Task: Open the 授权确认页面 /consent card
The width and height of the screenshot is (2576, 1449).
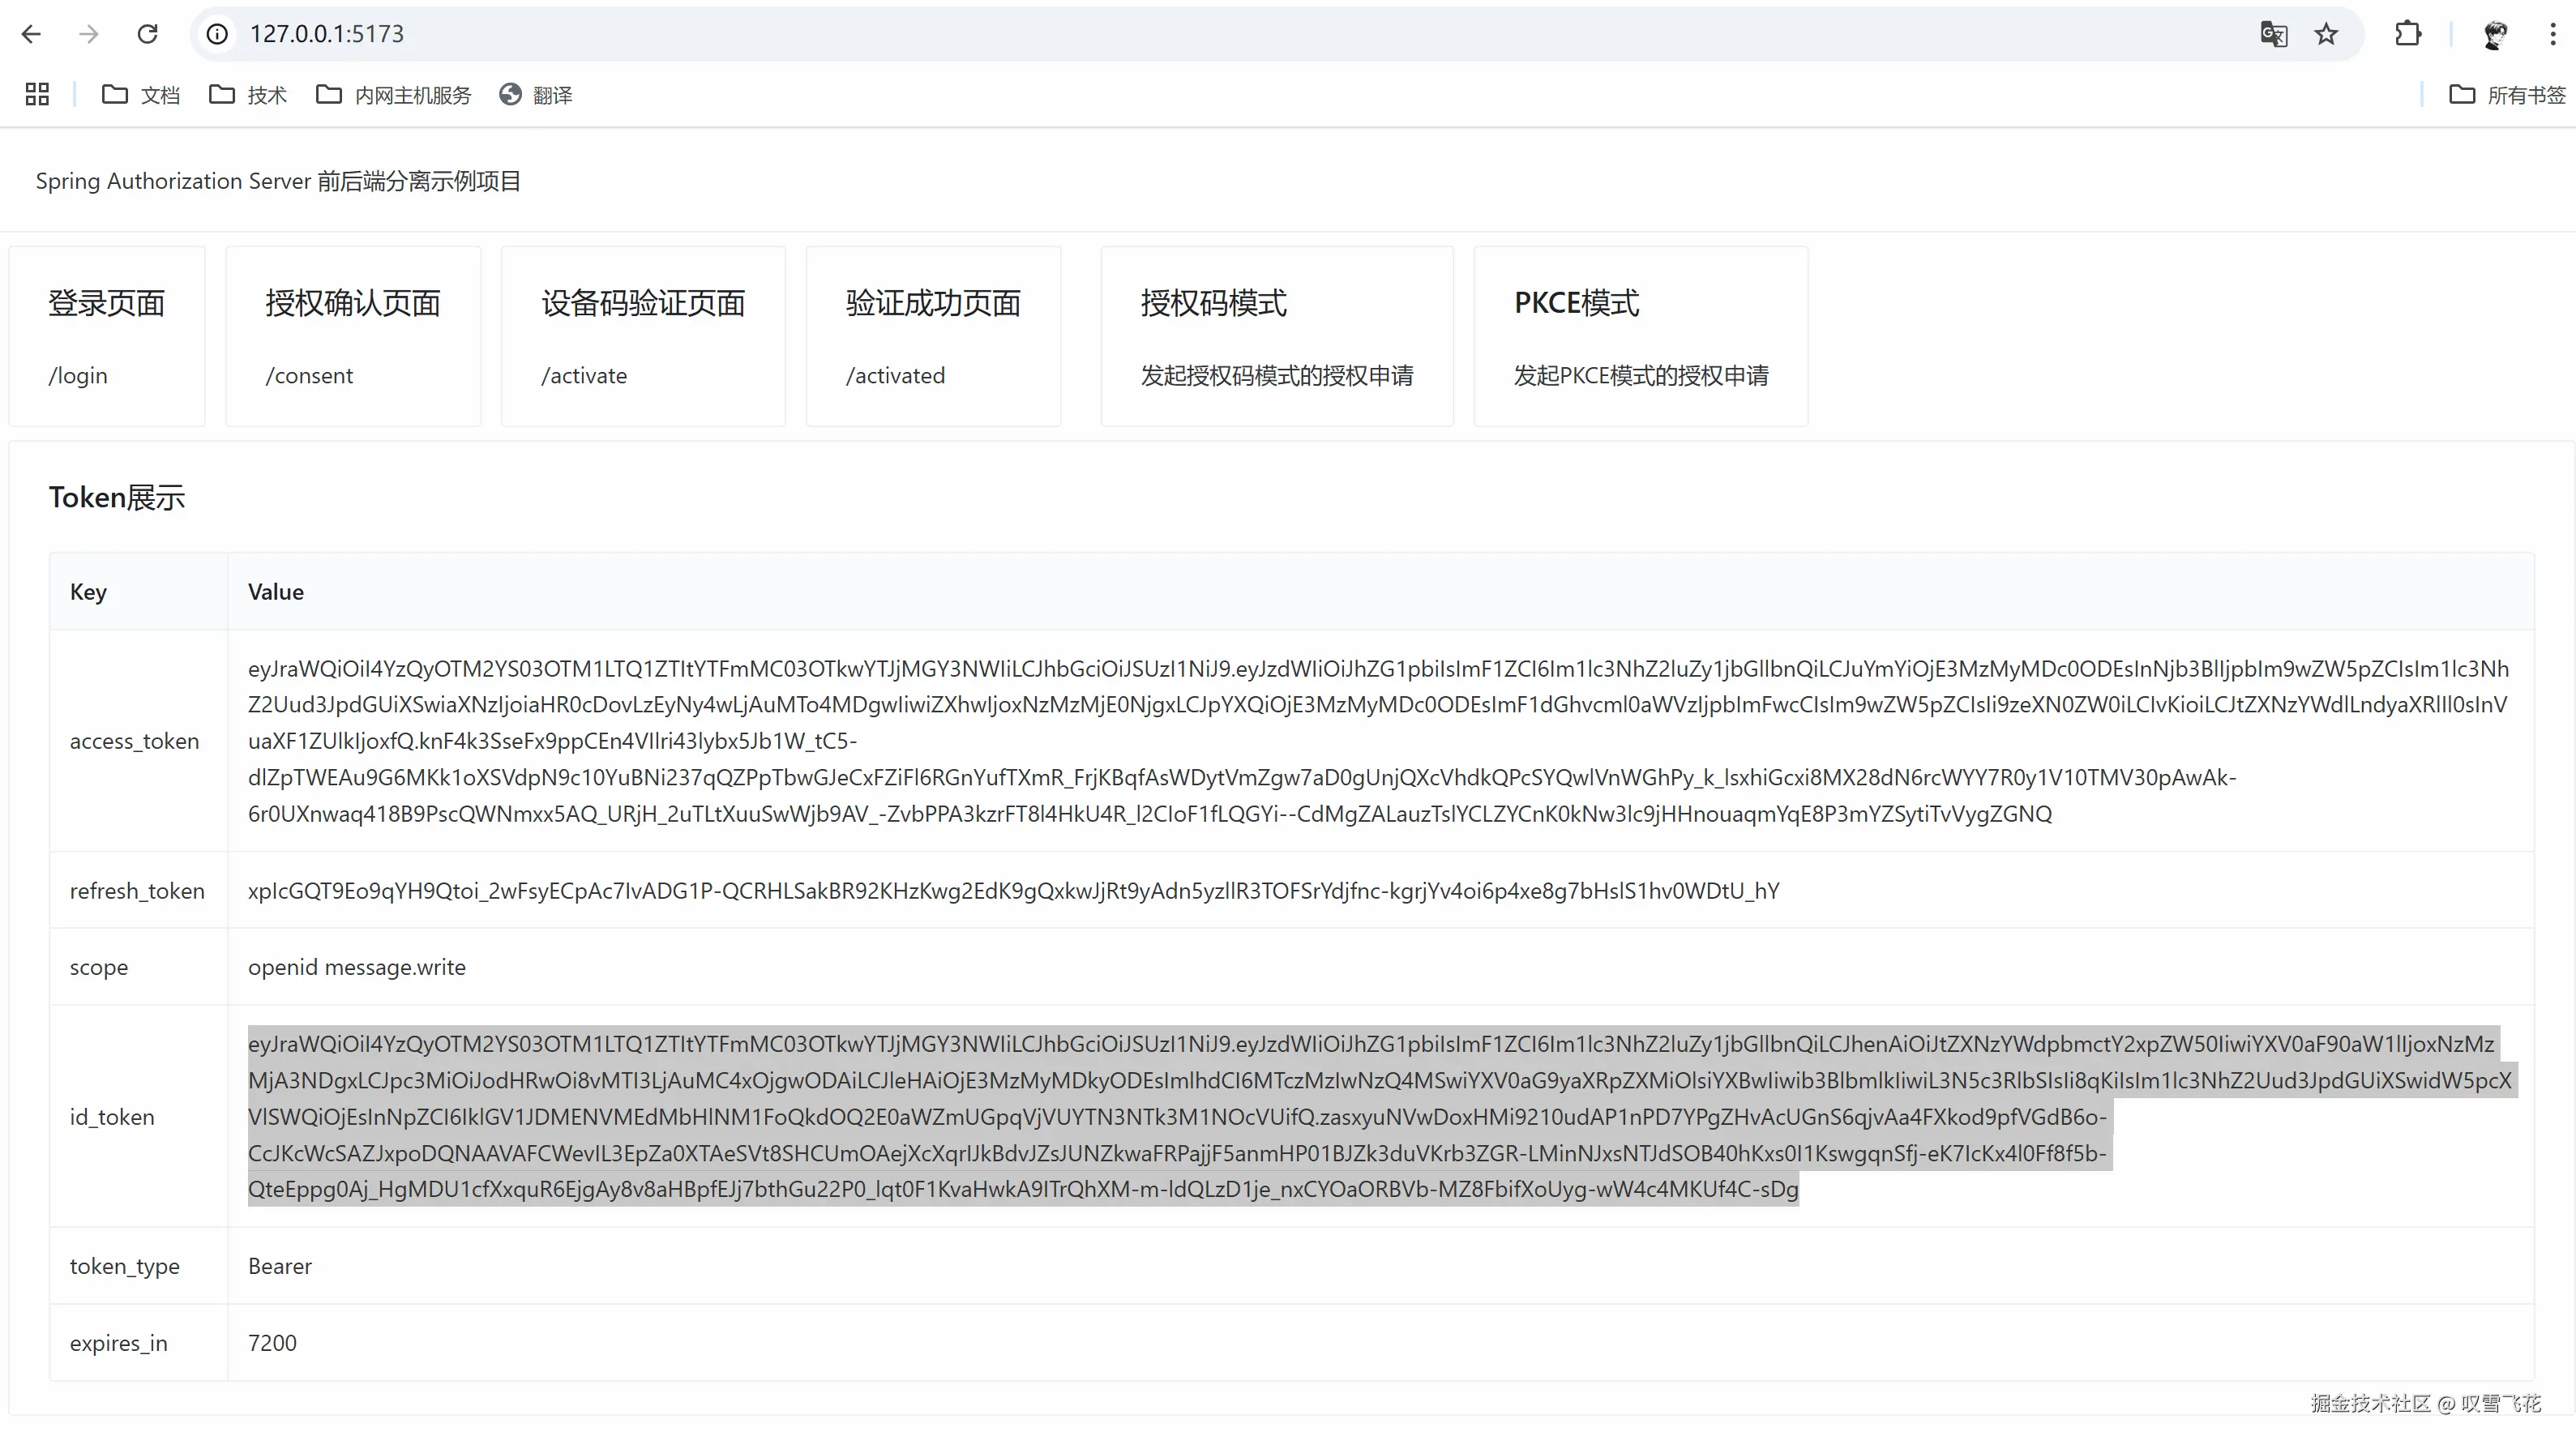Action: (352, 336)
